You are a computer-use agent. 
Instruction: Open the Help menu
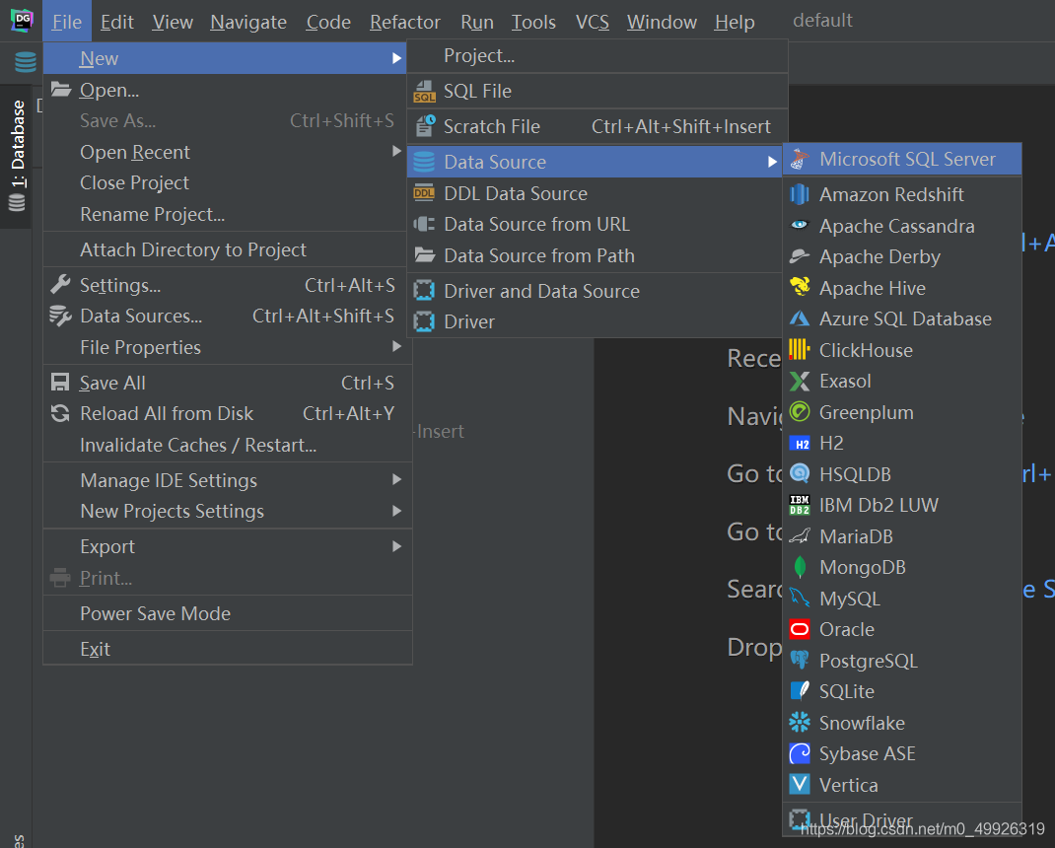734,23
